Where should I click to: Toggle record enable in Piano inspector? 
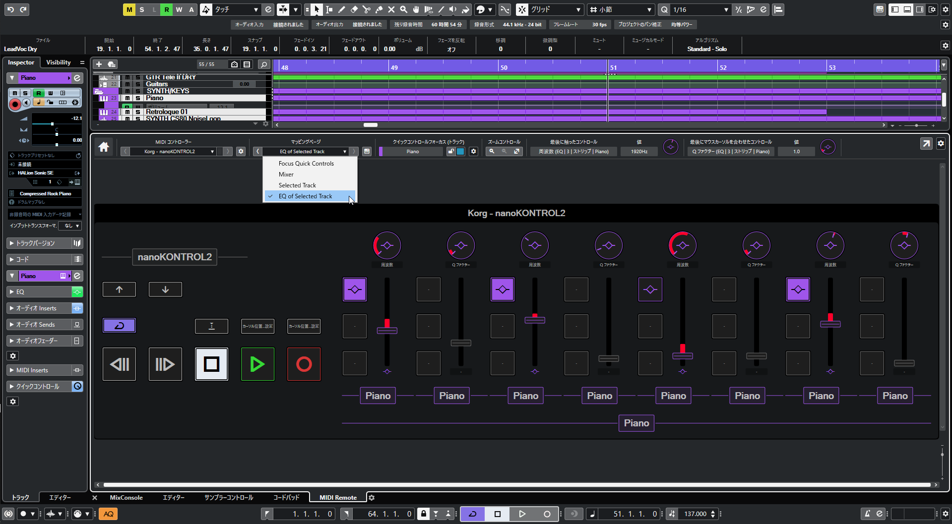(x=15, y=104)
